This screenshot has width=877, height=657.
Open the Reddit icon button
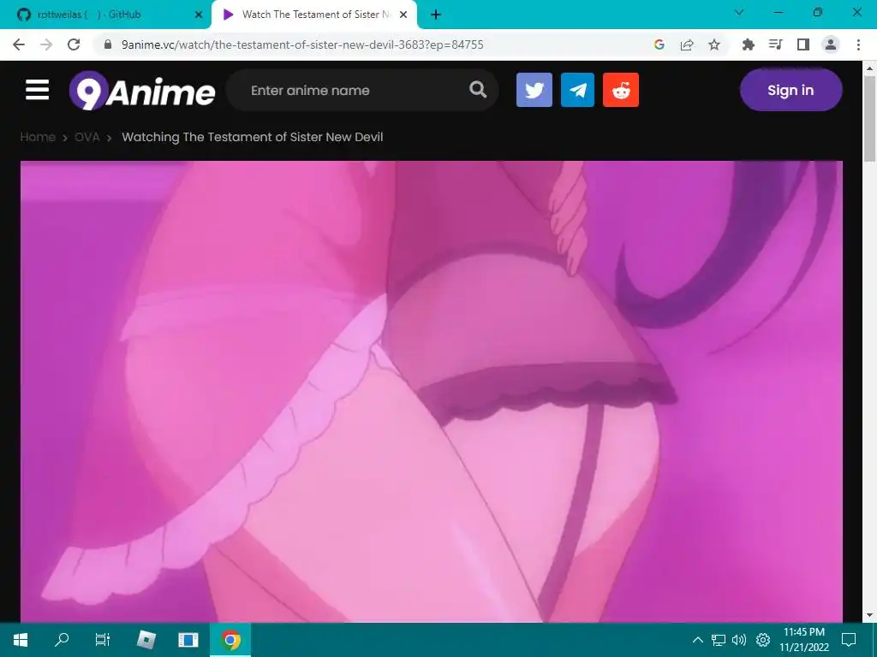[621, 90]
